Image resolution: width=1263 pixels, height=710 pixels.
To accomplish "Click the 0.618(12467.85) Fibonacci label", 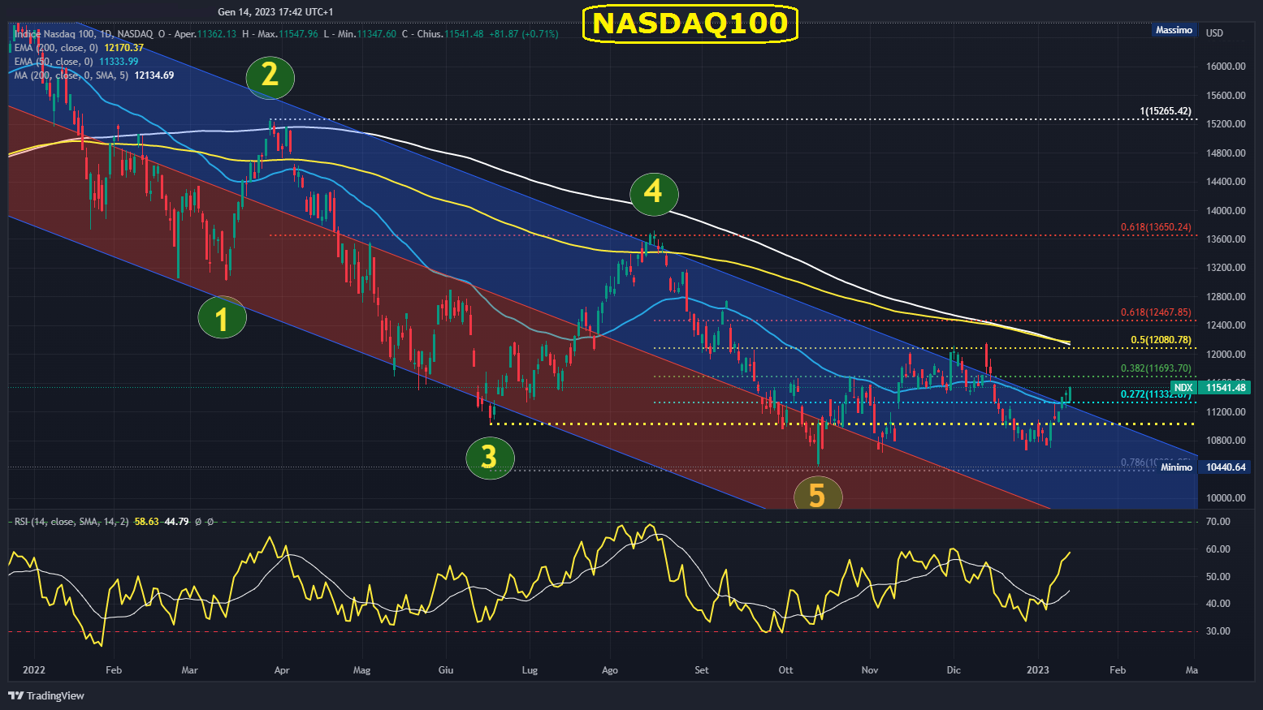I will point(1156,312).
